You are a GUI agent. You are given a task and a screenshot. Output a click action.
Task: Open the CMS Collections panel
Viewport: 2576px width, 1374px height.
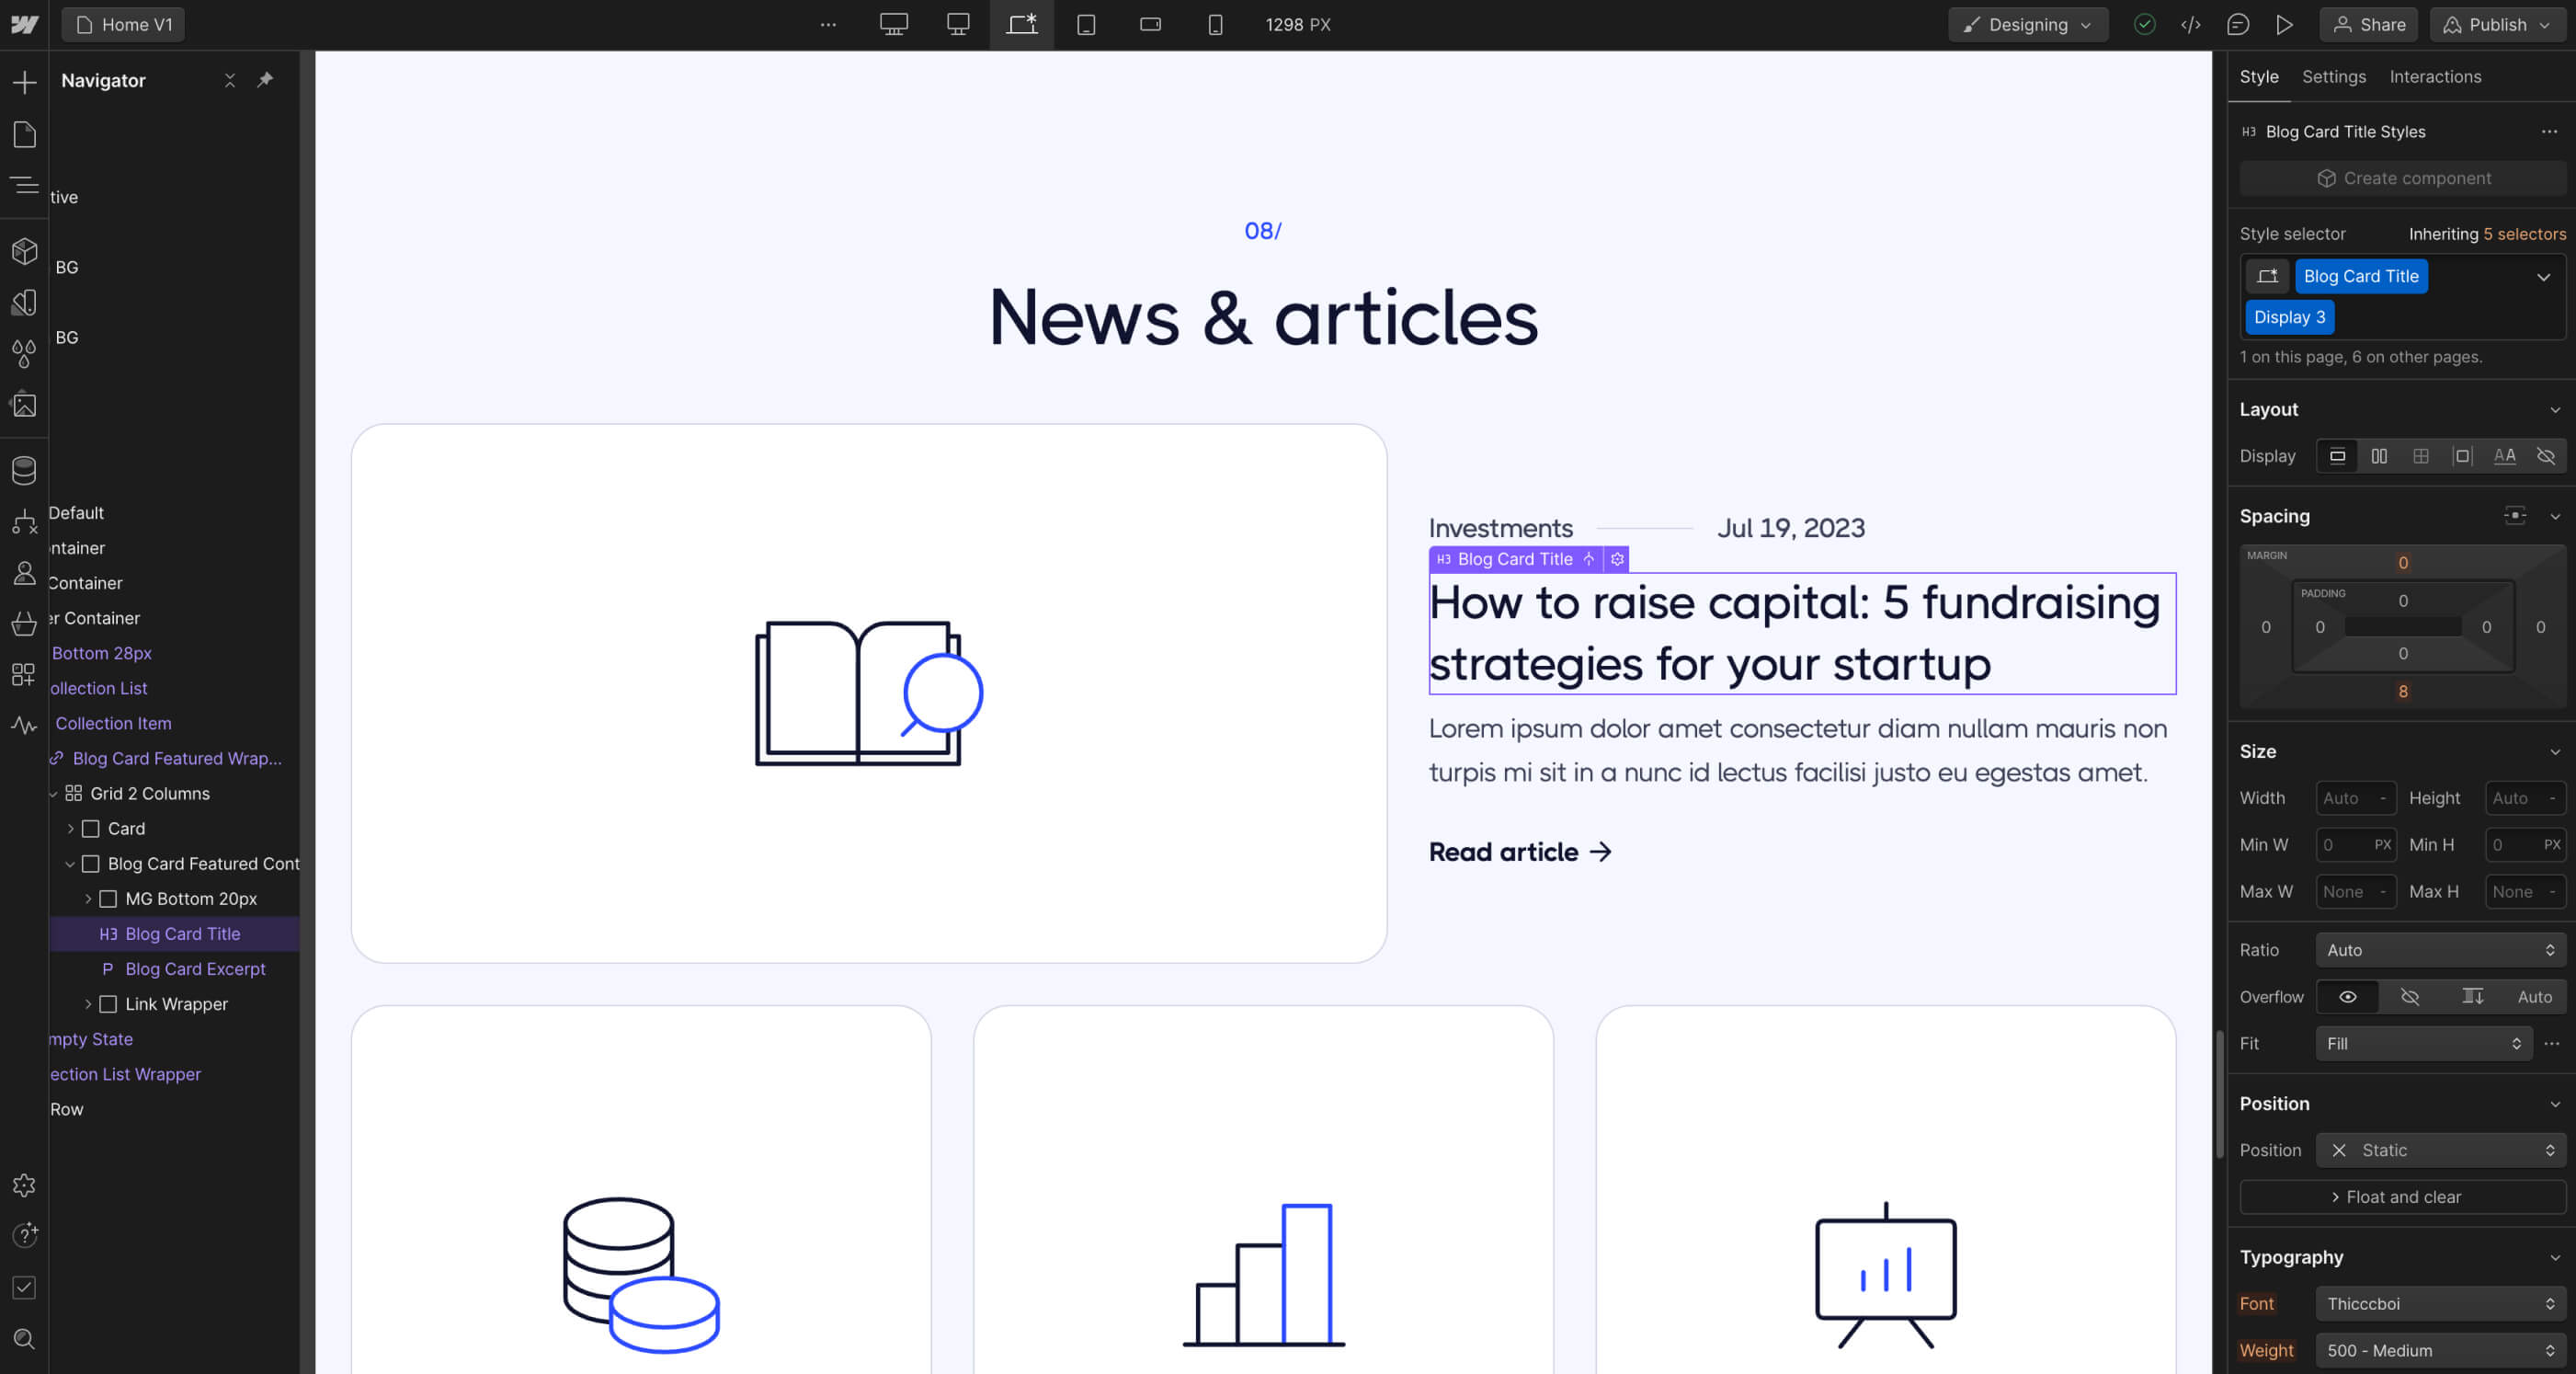click(x=24, y=470)
